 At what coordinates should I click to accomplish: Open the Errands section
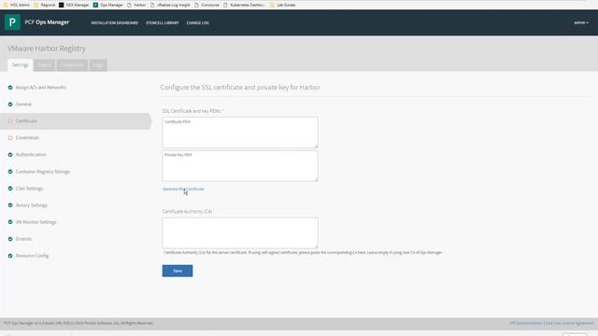[23, 239]
